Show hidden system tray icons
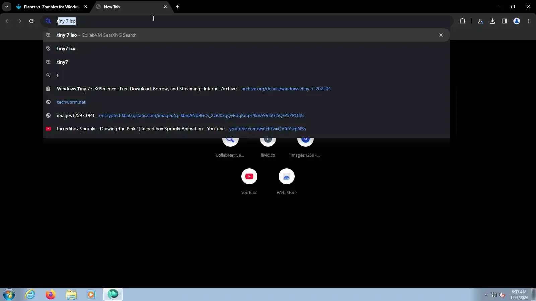 point(486,295)
